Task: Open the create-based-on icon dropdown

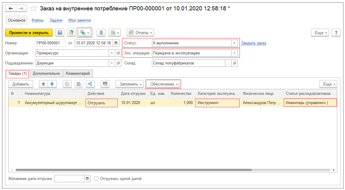Action: 84,33
